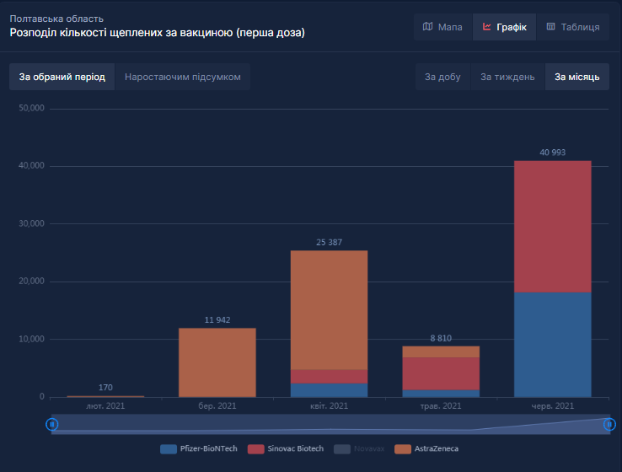Click the map icon in Мапа tab
The height and width of the screenshot is (472, 622).
point(427,27)
